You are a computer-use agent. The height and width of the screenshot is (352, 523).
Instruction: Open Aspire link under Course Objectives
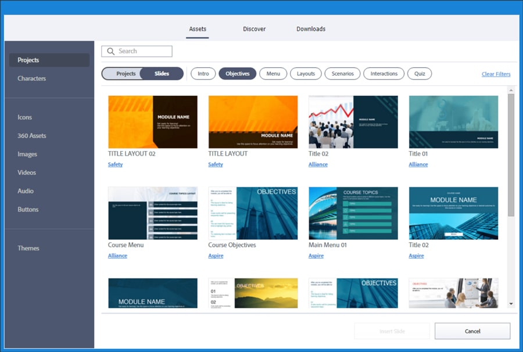tap(216, 256)
